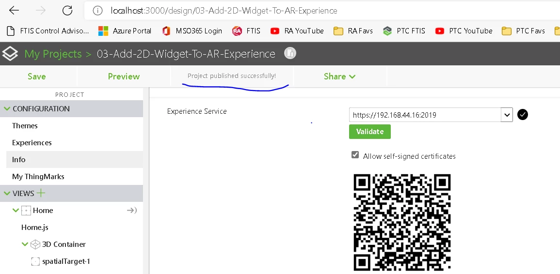
Task: Click the site information icon in address bar
Action: click(x=97, y=11)
